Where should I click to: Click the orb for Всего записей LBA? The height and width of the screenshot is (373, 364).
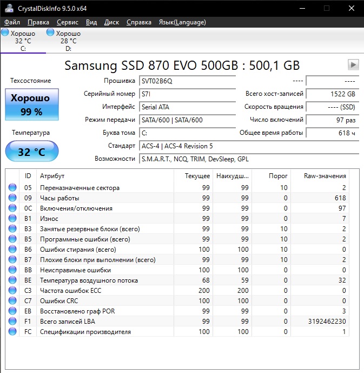[12, 322]
